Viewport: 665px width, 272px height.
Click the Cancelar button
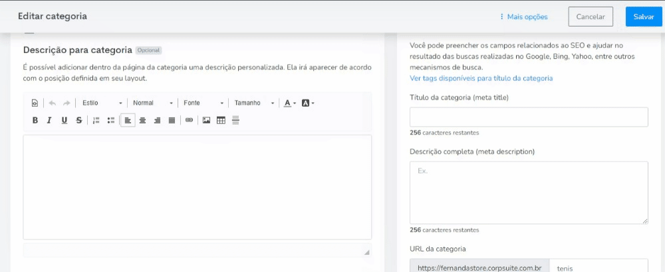tap(591, 17)
